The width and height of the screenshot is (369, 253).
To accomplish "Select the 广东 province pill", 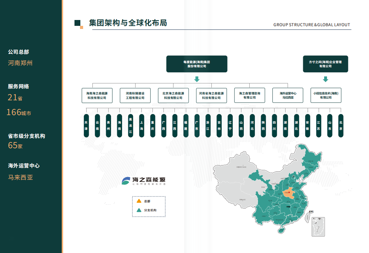I will pyautogui.click(x=197, y=125).
